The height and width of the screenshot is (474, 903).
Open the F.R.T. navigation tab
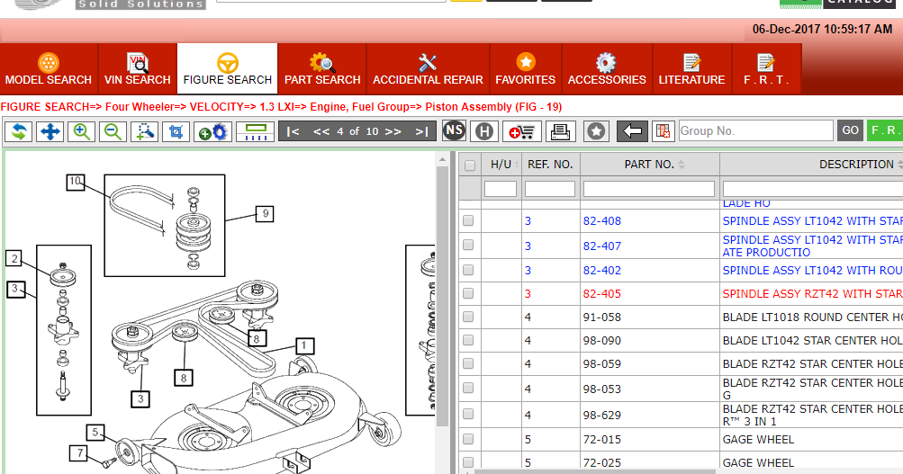766,69
